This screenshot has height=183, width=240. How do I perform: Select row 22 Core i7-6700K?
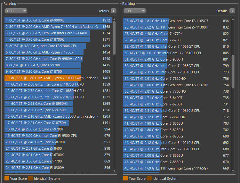point(58,155)
